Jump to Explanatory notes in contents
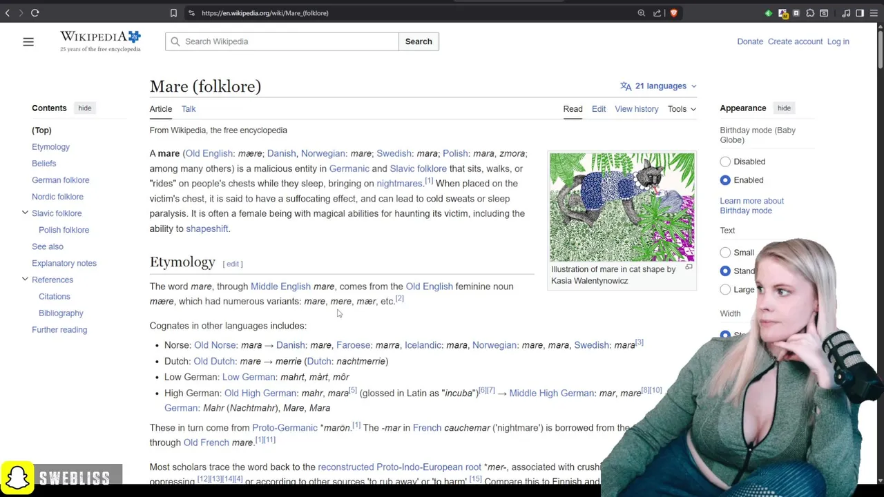 [64, 263]
